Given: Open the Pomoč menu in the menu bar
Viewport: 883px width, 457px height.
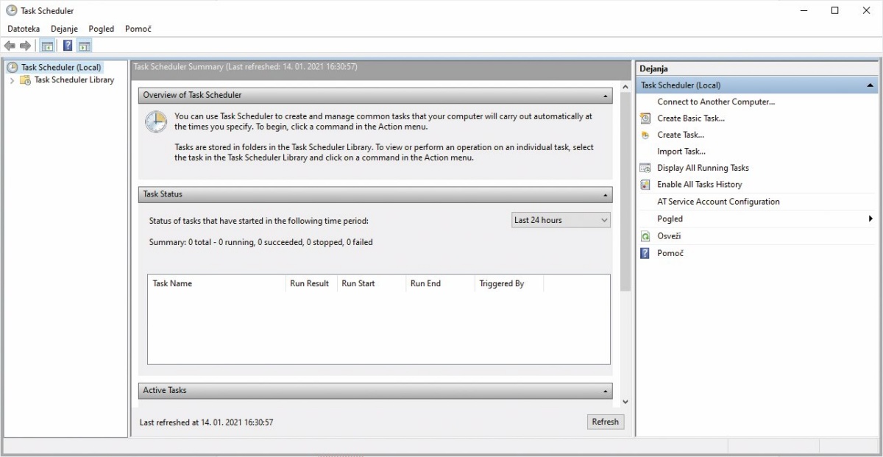Looking at the screenshot, I should (138, 29).
